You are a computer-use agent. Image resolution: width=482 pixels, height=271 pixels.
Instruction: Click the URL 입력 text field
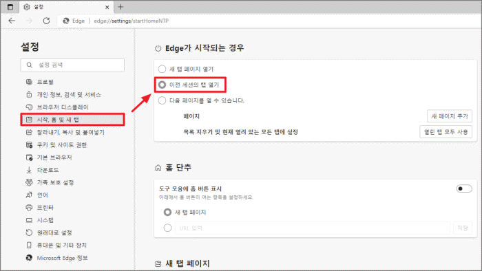313,228
